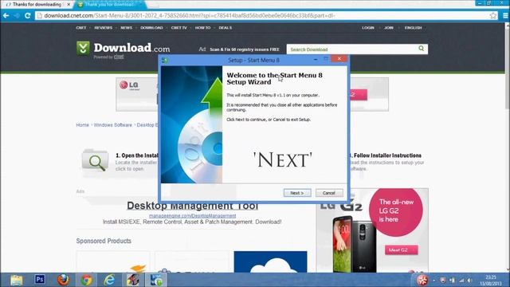Click the LG banner ad logo
The width and height of the screenshot is (510, 287).
coord(129,85)
